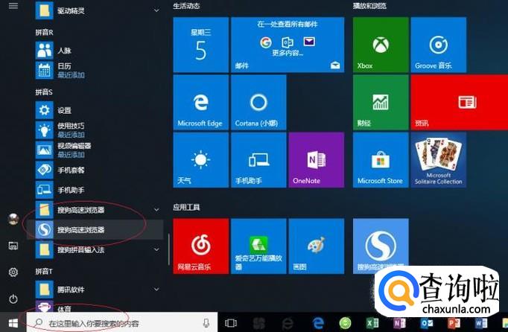The width and height of the screenshot is (508, 332).
Task: Click the 拼音R letter header
Action: [x=45, y=32]
